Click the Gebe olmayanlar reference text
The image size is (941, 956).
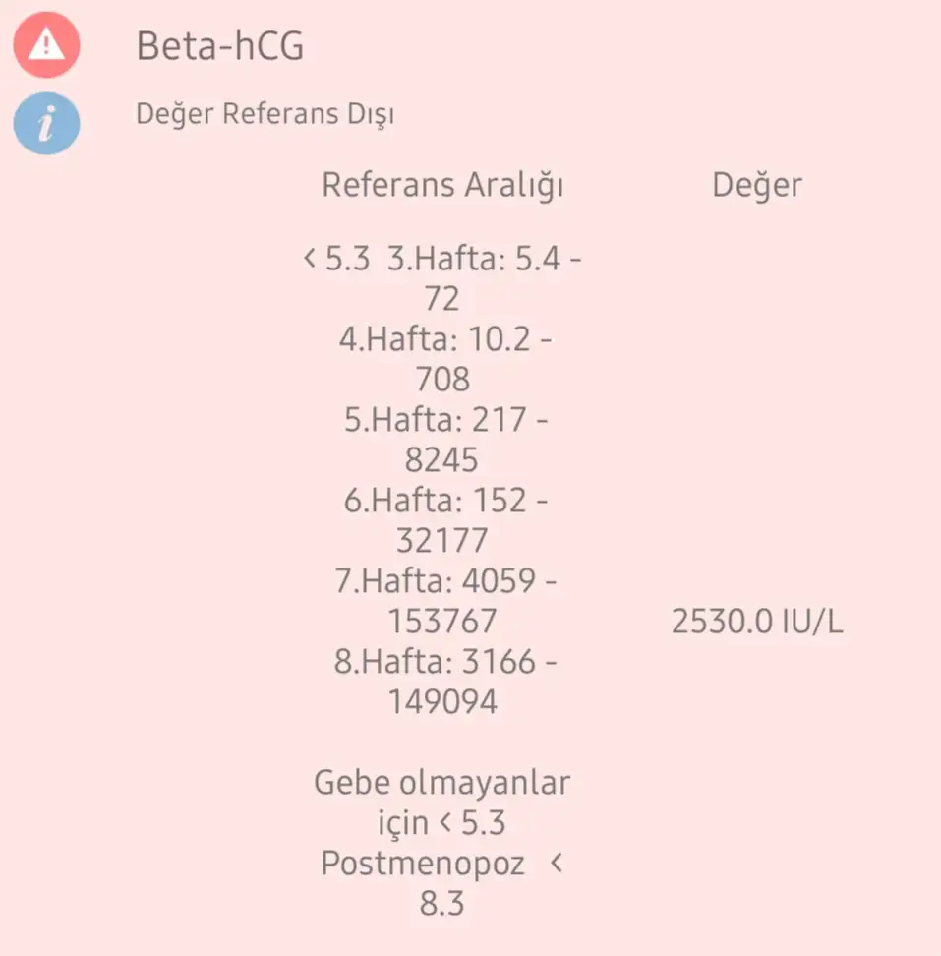pos(442,783)
